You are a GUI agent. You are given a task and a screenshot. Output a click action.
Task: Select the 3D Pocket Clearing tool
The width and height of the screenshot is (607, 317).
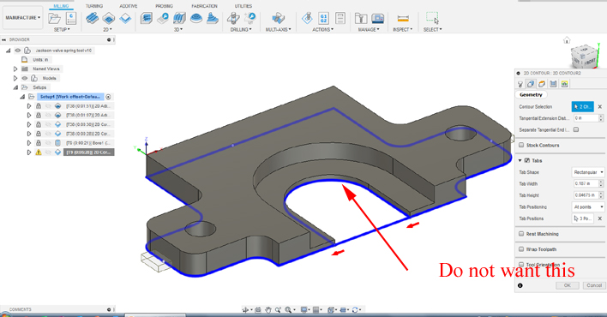(x=163, y=18)
